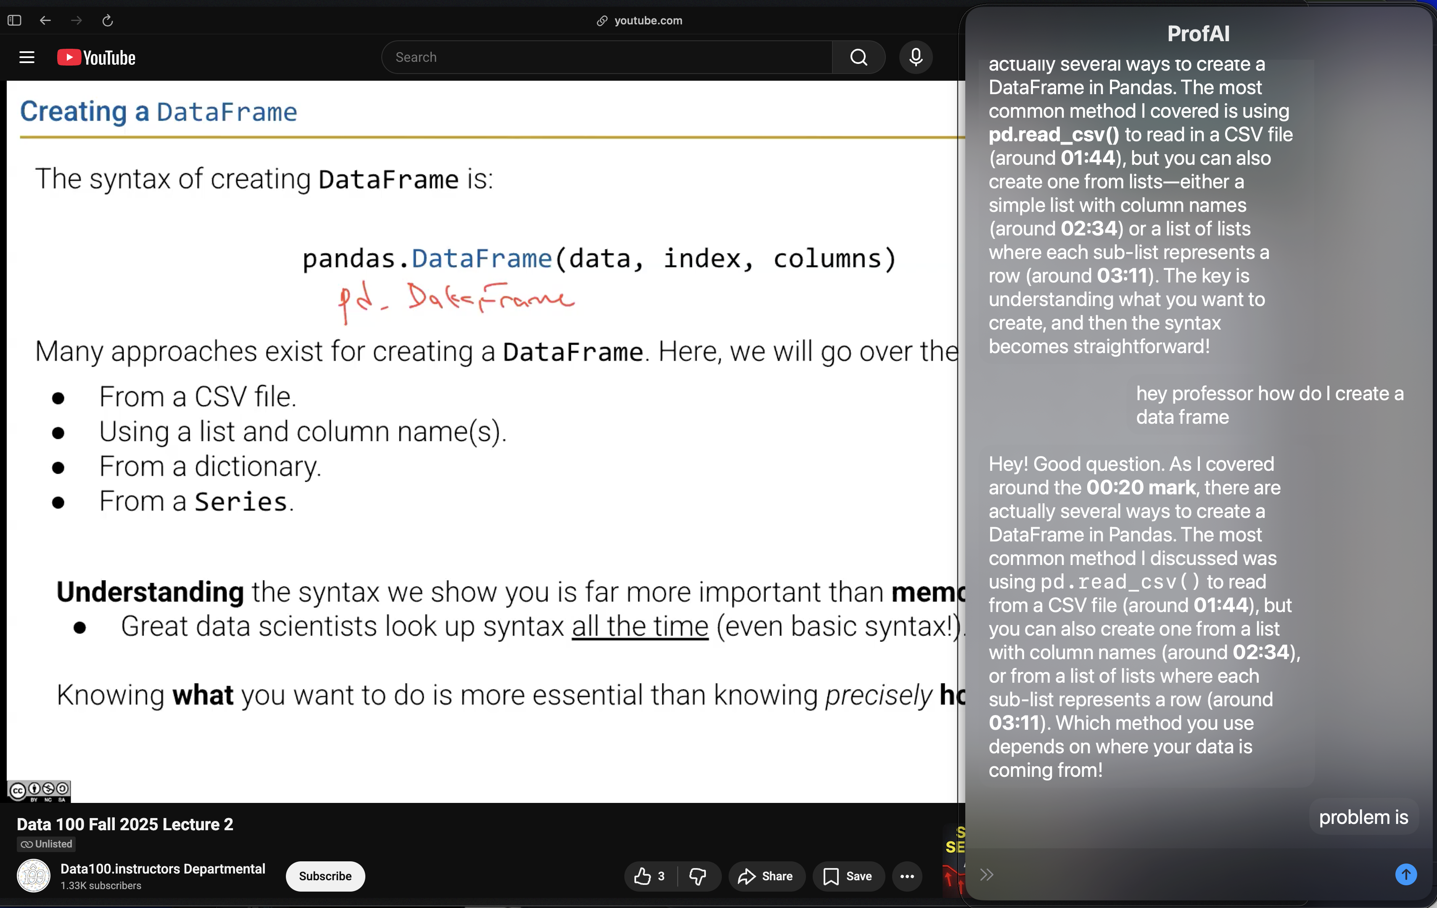Go back in browser history

coord(45,20)
